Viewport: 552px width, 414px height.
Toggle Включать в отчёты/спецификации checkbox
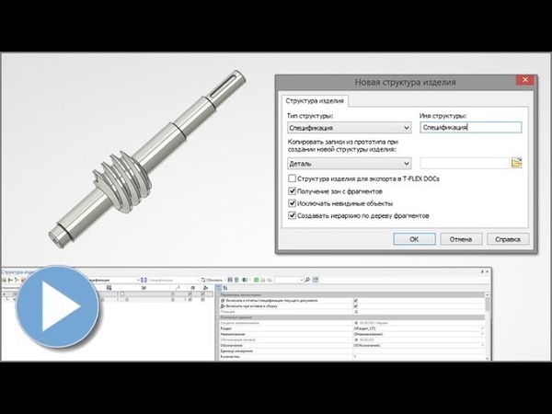(x=355, y=301)
